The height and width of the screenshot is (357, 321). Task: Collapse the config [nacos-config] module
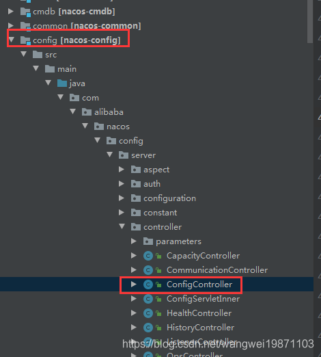[x=12, y=40]
